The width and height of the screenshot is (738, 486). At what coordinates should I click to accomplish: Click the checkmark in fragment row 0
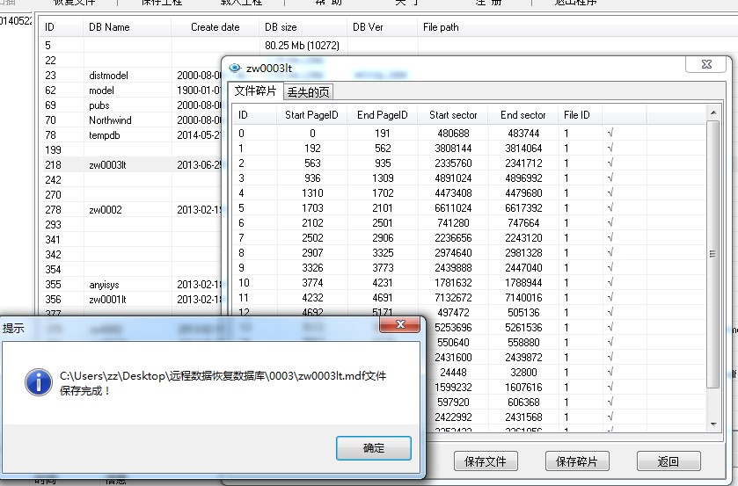(610, 133)
